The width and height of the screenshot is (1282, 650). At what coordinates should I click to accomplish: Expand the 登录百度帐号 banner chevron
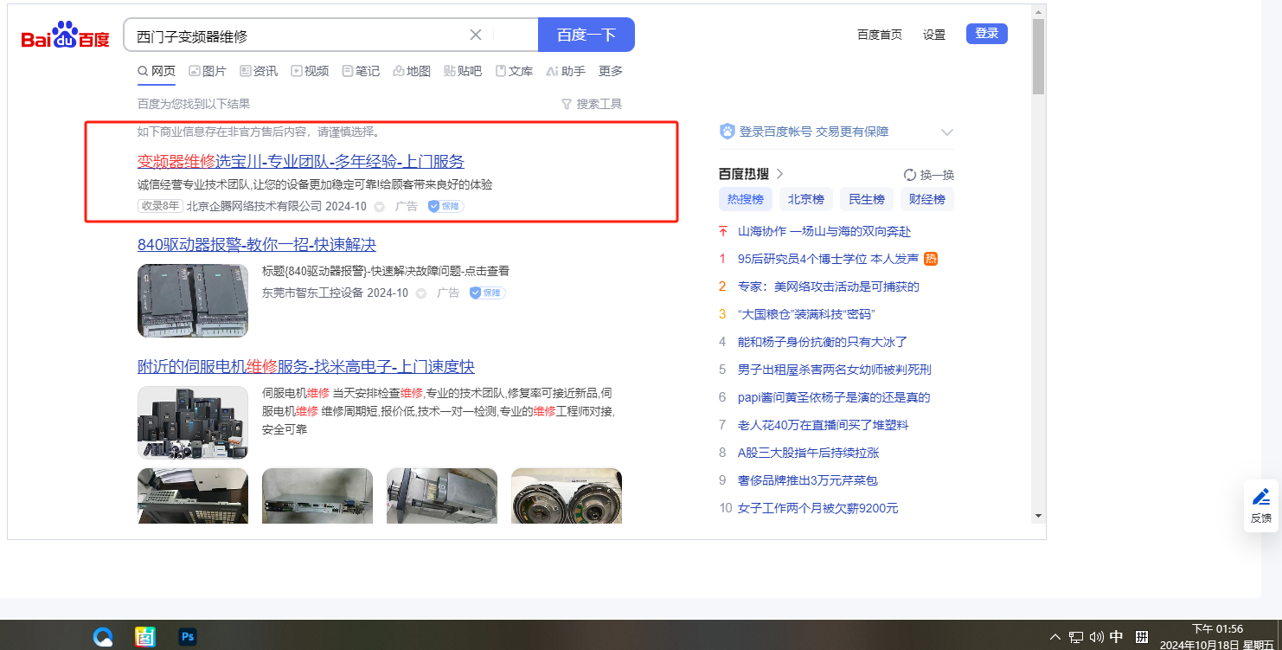[x=947, y=132]
